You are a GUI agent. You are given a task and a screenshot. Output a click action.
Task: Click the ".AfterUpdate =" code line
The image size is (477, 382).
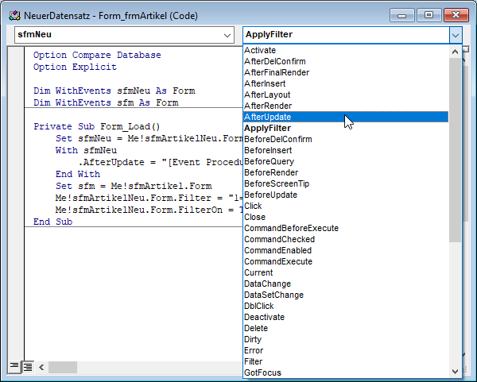pyautogui.click(x=161, y=162)
